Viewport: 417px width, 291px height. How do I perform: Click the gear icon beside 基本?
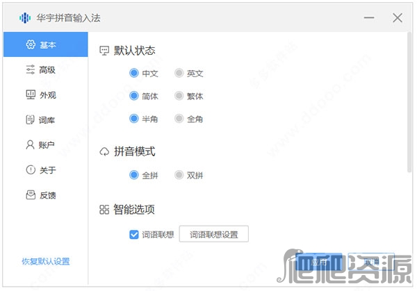coord(31,44)
